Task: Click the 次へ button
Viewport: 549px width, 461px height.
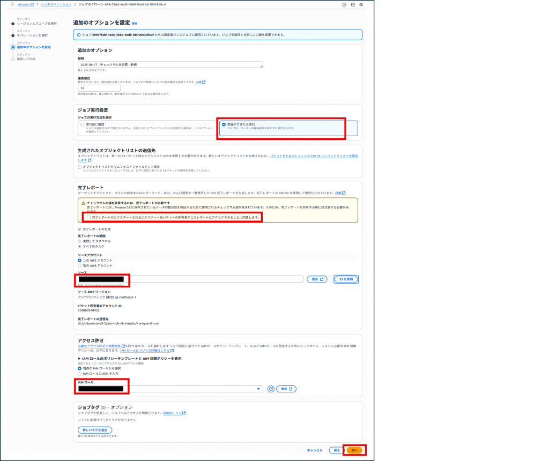Action: [x=354, y=450]
